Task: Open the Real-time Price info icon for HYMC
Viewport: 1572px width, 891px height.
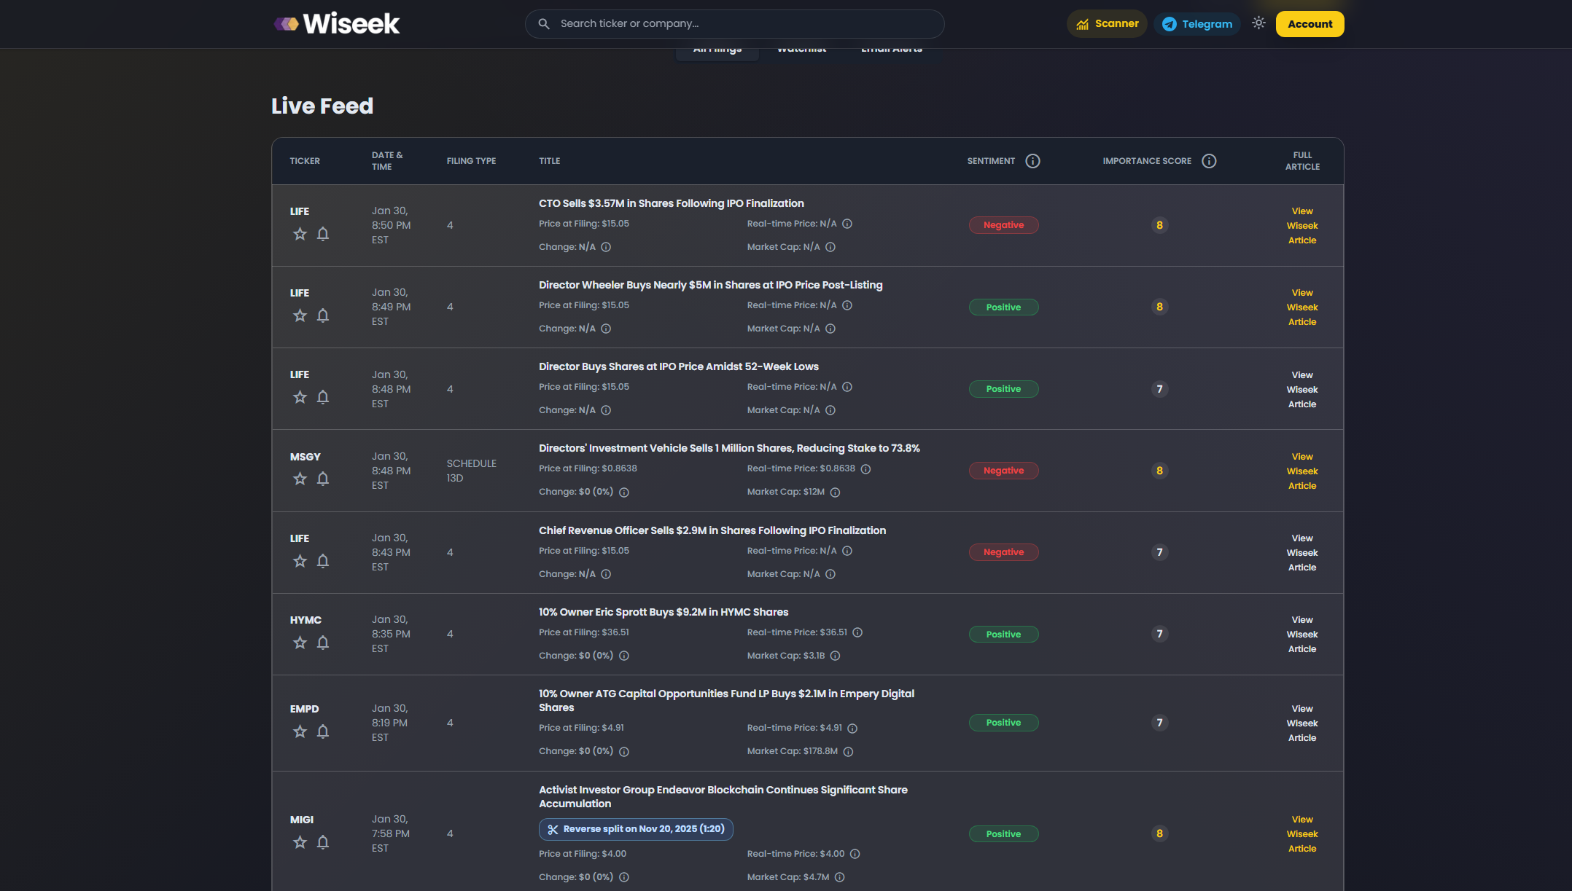Action: point(857,633)
